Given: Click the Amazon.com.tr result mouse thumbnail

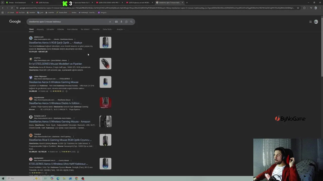Looking at the screenshot, I should (x=105, y=121).
